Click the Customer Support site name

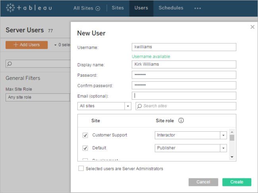[110, 135]
